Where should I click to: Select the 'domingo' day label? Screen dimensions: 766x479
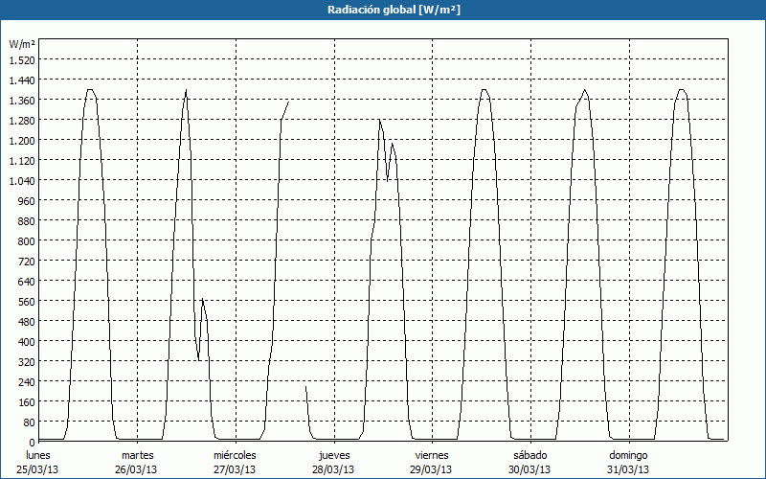628,455
